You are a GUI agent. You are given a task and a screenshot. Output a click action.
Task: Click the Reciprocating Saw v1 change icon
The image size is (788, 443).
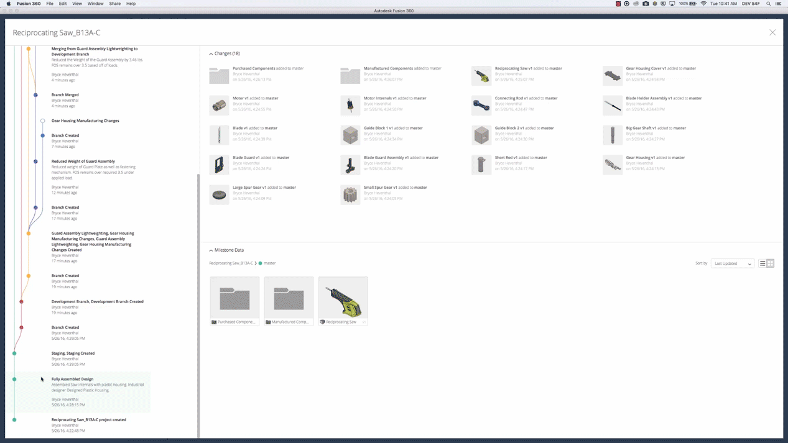coord(481,75)
